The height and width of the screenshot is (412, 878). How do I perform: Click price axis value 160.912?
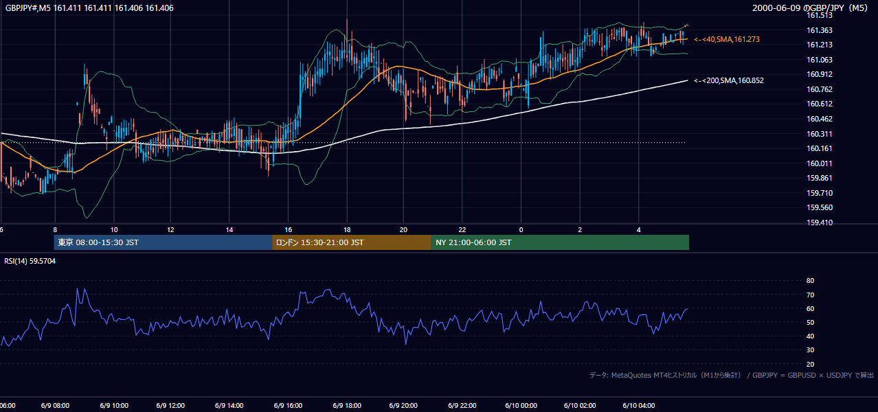pos(820,74)
